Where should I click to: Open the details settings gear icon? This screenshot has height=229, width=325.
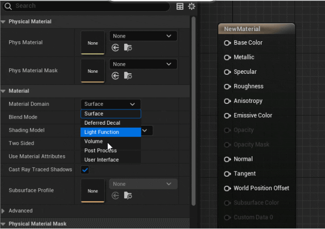click(x=192, y=6)
